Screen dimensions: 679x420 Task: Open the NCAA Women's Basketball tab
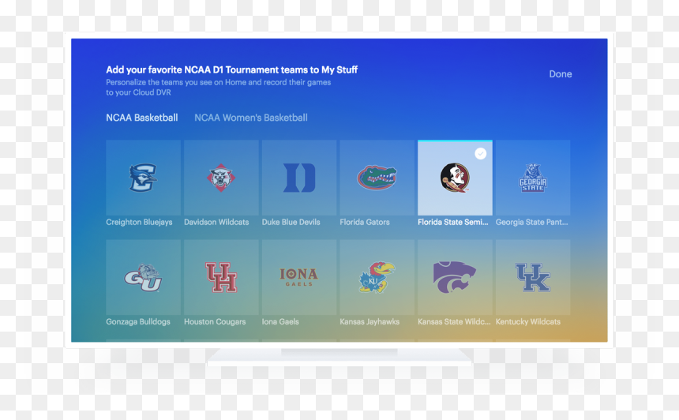251,118
